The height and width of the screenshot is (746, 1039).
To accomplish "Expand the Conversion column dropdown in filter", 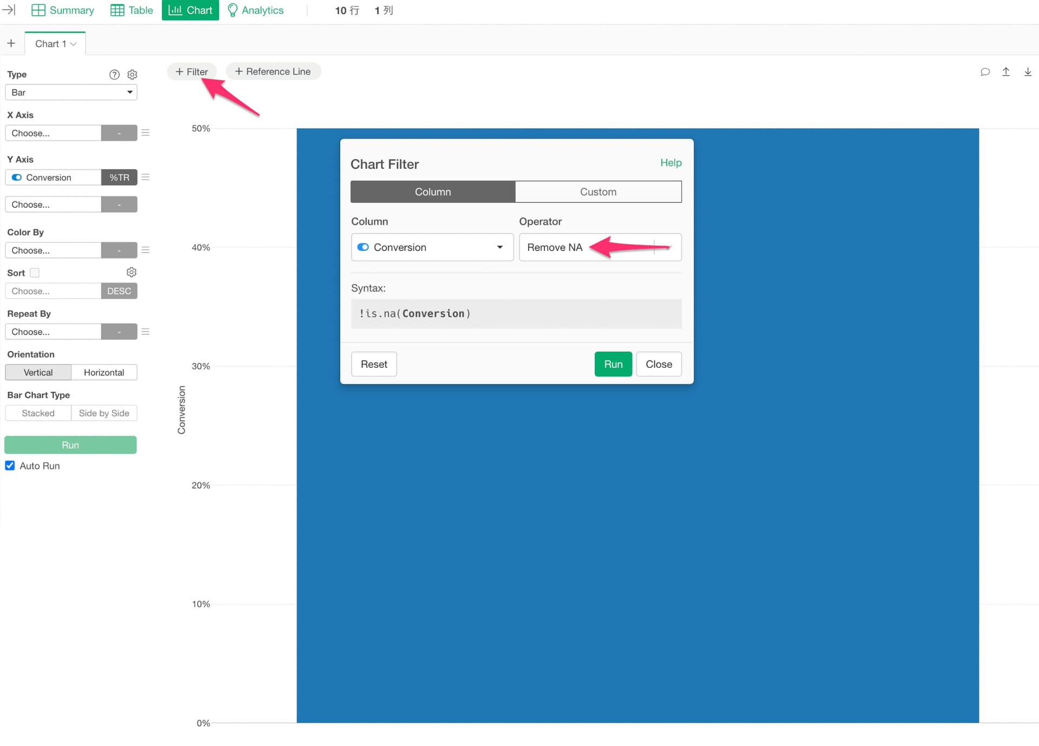I will click(432, 247).
